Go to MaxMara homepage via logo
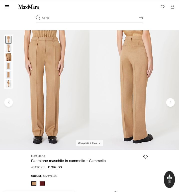Image resolution: width=179 pixels, height=192 pixels. 28,7
